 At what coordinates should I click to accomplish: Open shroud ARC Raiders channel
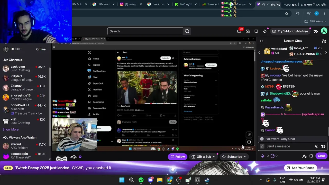[24, 146]
